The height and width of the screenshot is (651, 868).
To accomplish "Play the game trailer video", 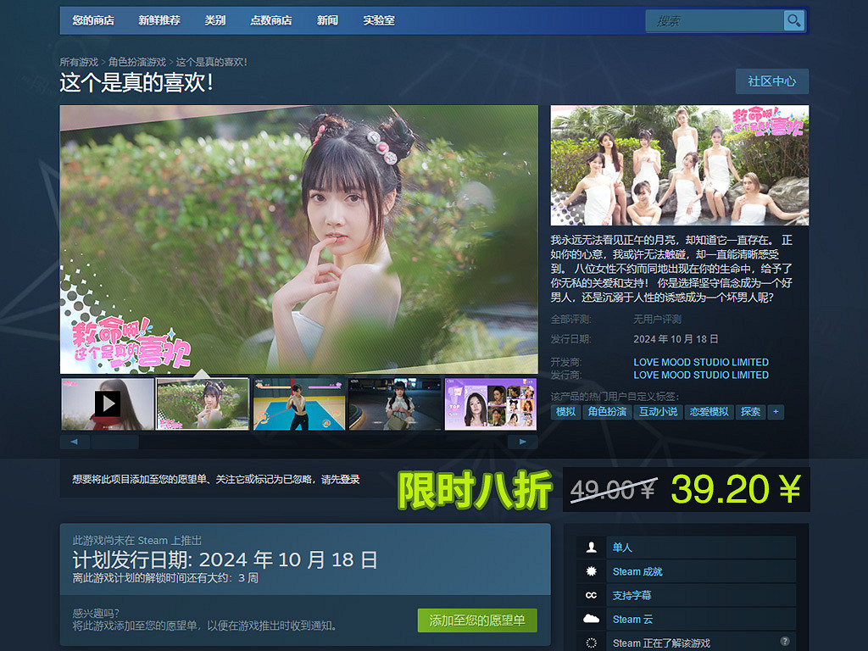I will tap(109, 403).
